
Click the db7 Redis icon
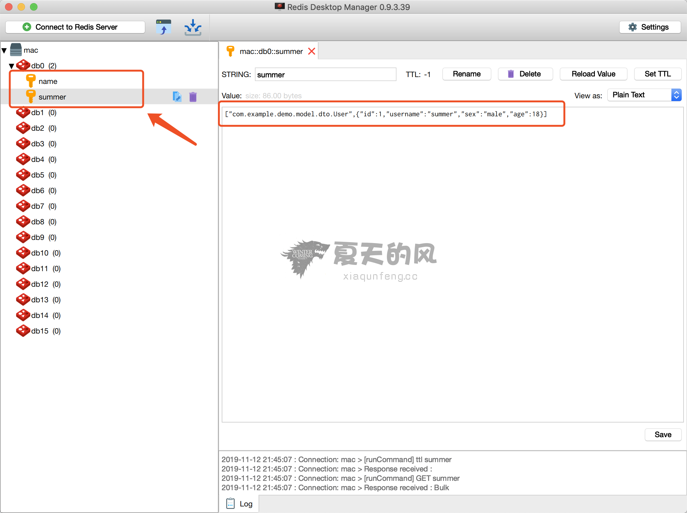(x=23, y=206)
